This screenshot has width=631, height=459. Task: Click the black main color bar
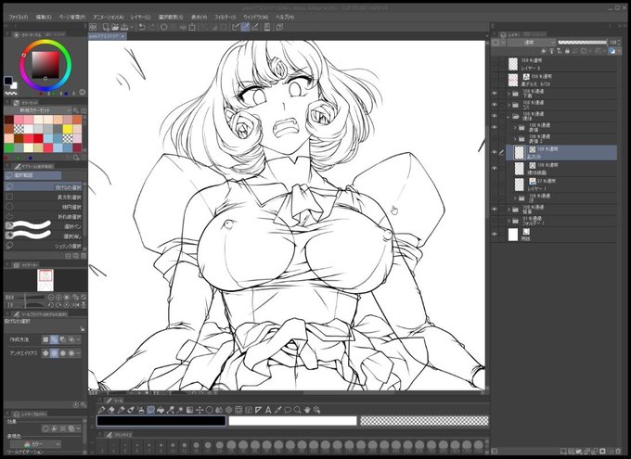[161, 421]
